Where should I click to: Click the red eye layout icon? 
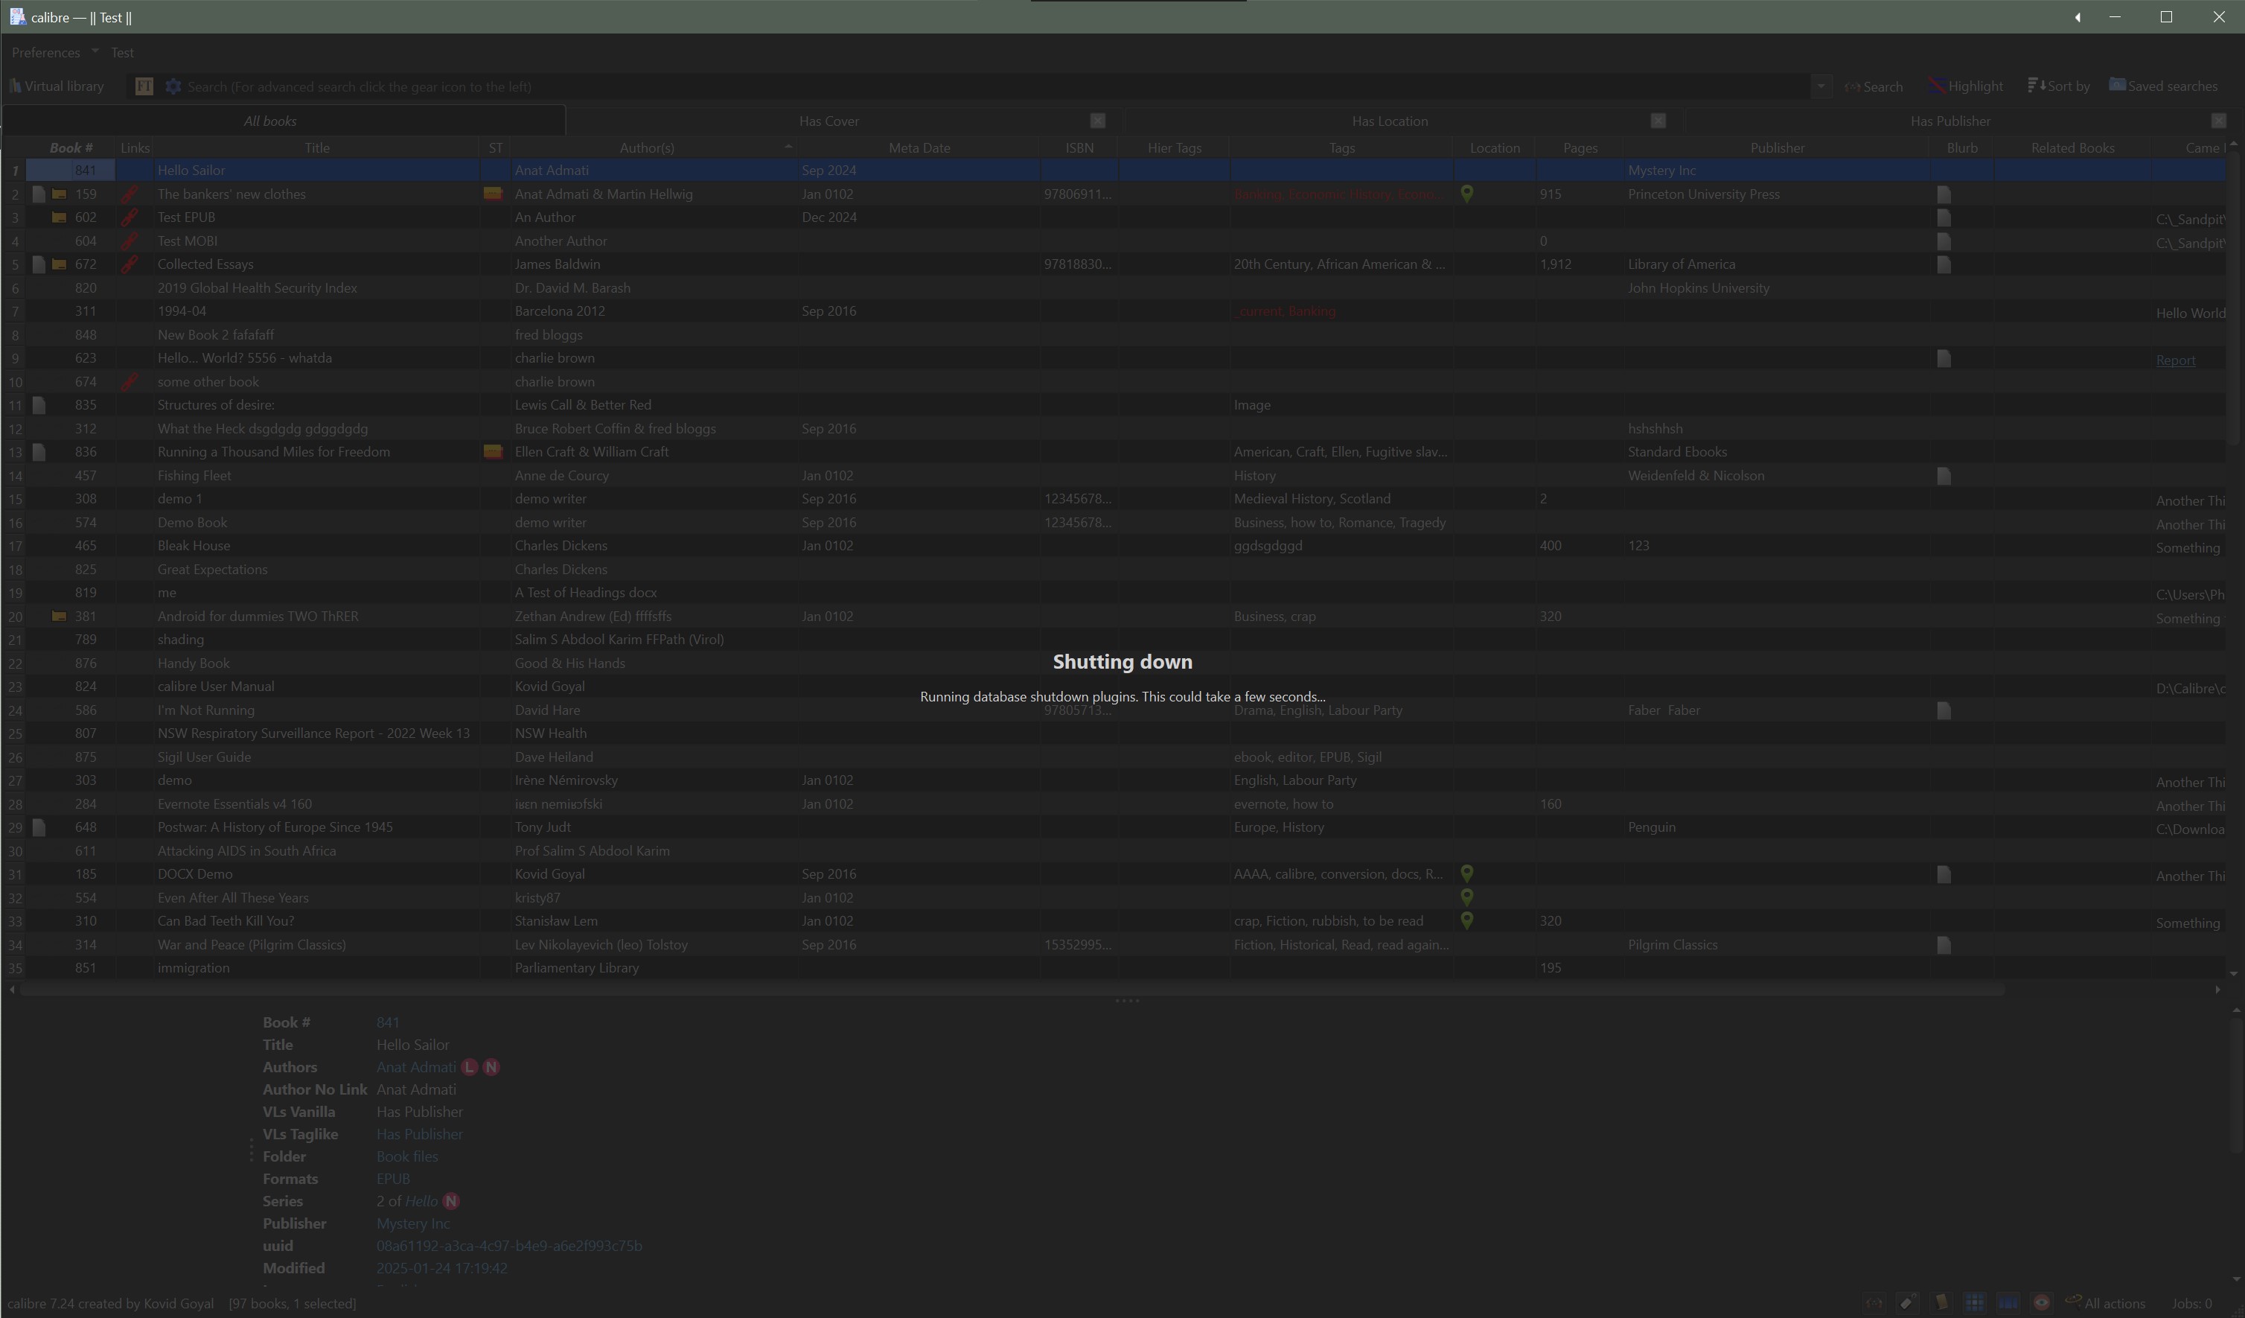2042,1304
